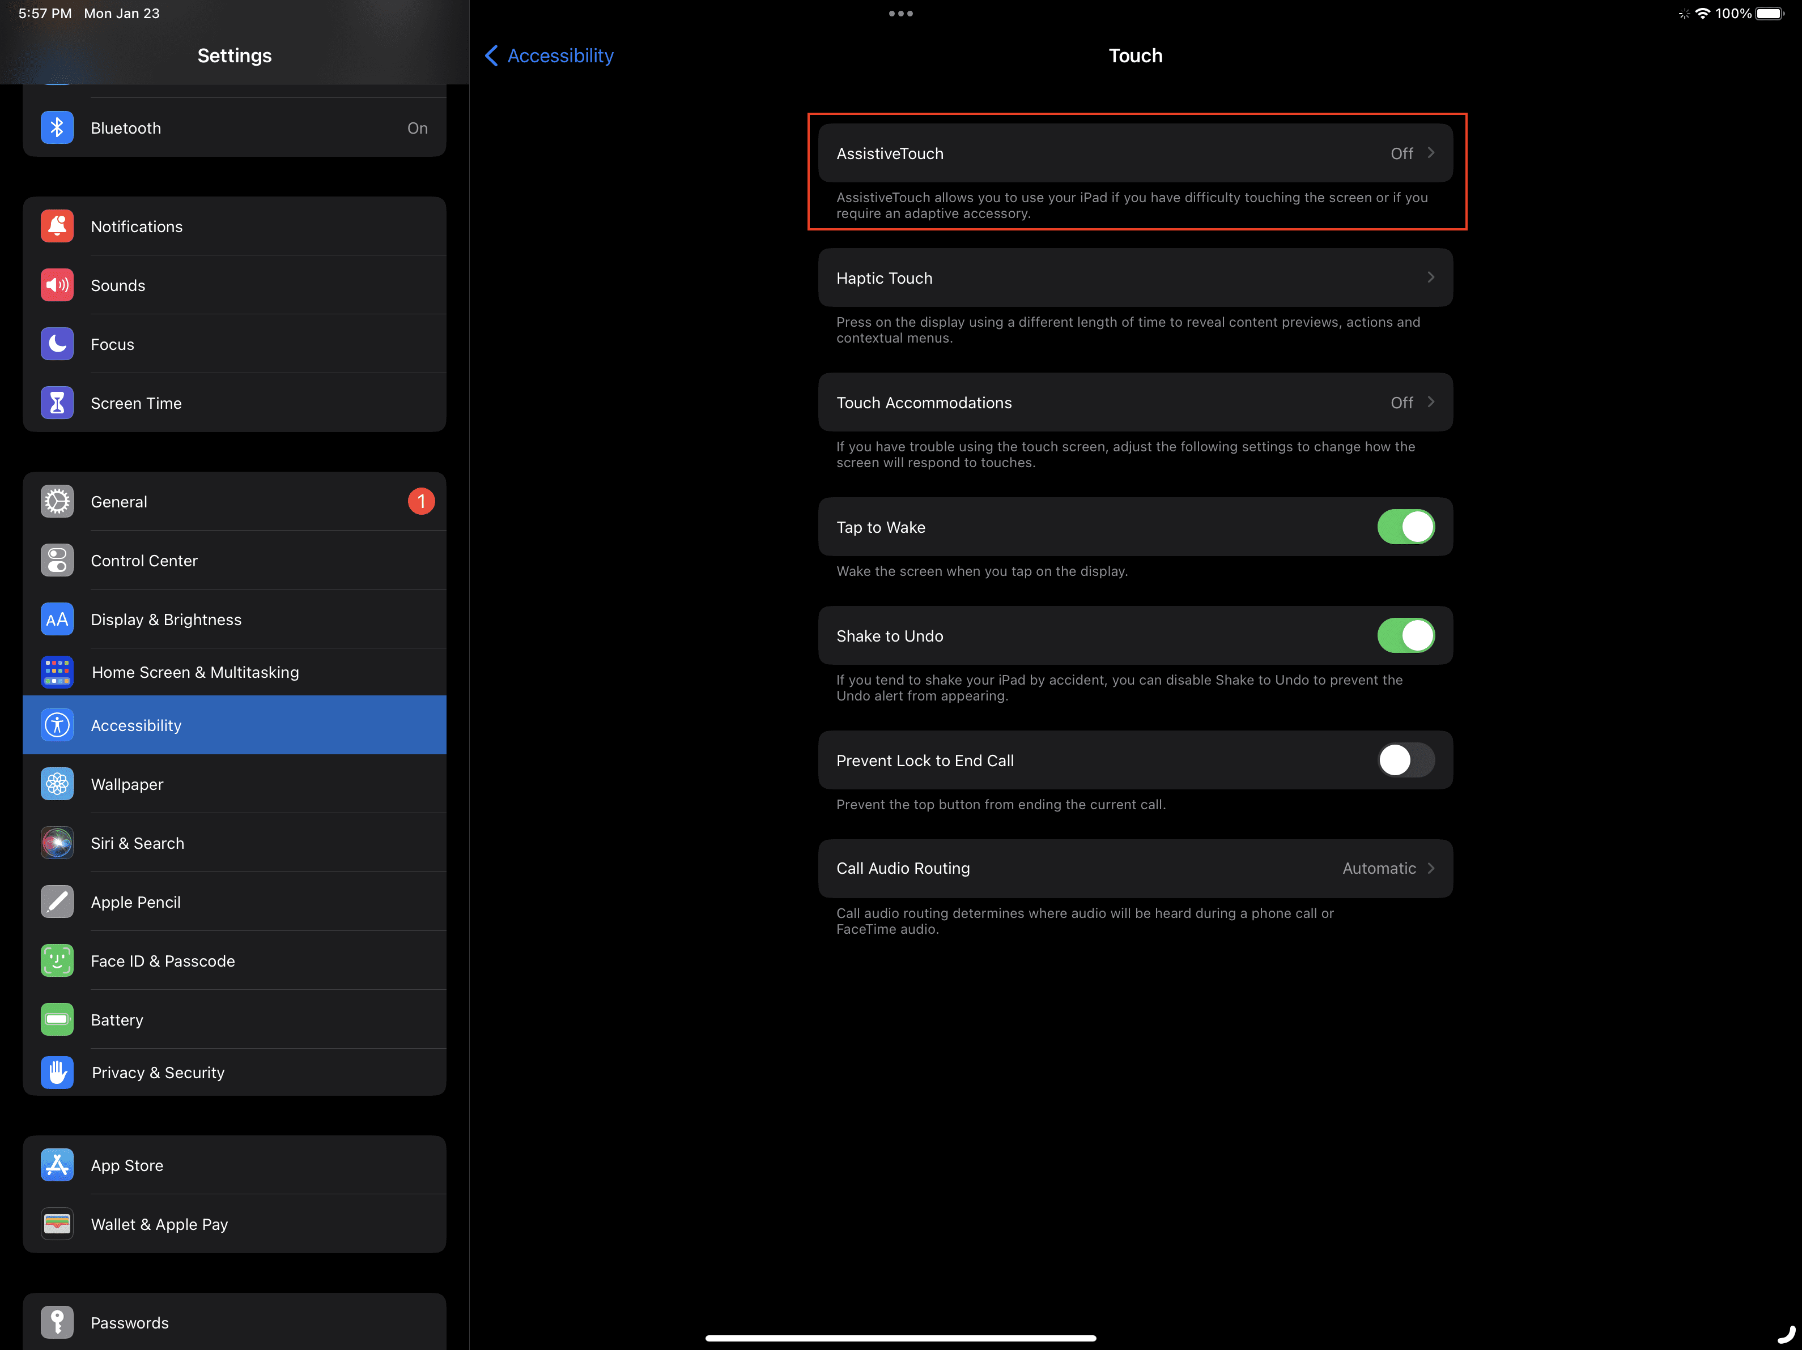The width and height of the screenshot is (1802, 1350).
Task: Open Call Audio Routing Automatic option
Action: click(1135, 869)
